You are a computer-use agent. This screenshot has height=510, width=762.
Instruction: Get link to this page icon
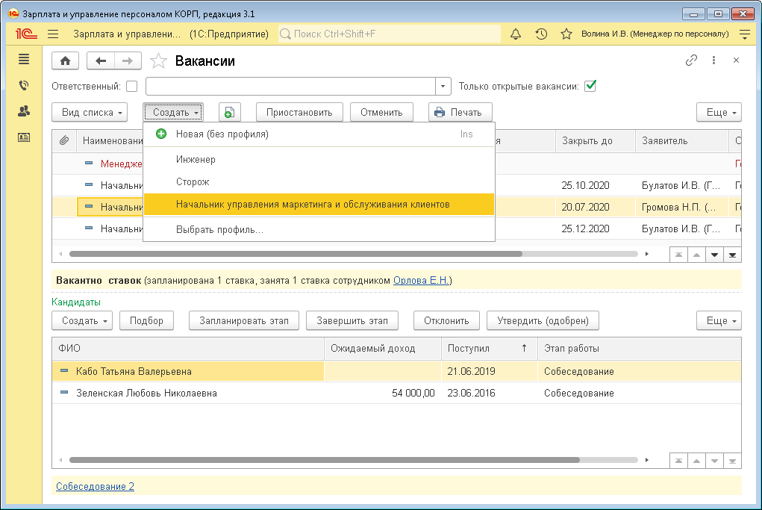[x=691, y=61]
